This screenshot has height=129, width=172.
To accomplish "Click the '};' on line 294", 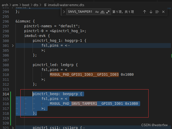I will pos(18,11).
